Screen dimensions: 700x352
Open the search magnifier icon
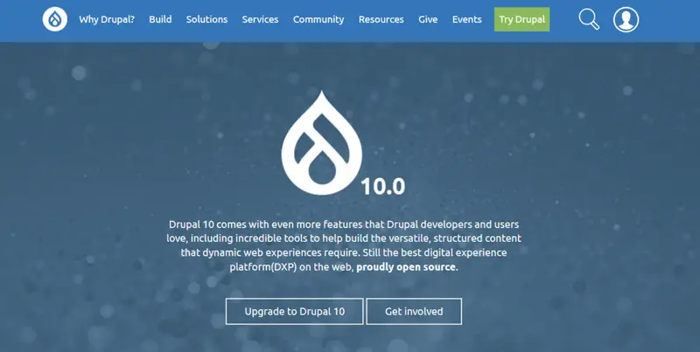(x=589, y=19)
